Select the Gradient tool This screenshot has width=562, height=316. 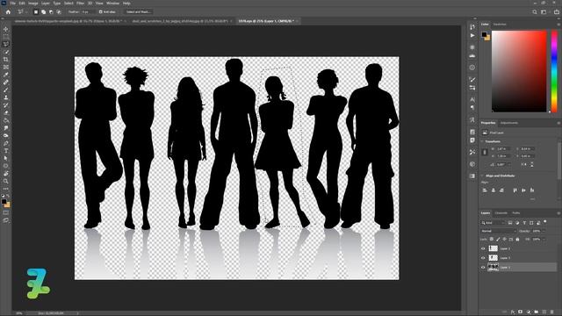[x=6, y=120]
